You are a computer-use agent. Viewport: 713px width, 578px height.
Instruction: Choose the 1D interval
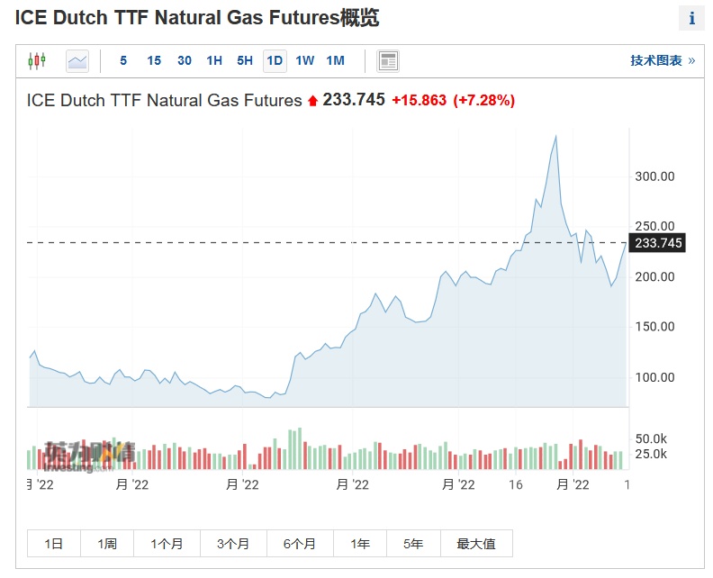tap(275, 61)
